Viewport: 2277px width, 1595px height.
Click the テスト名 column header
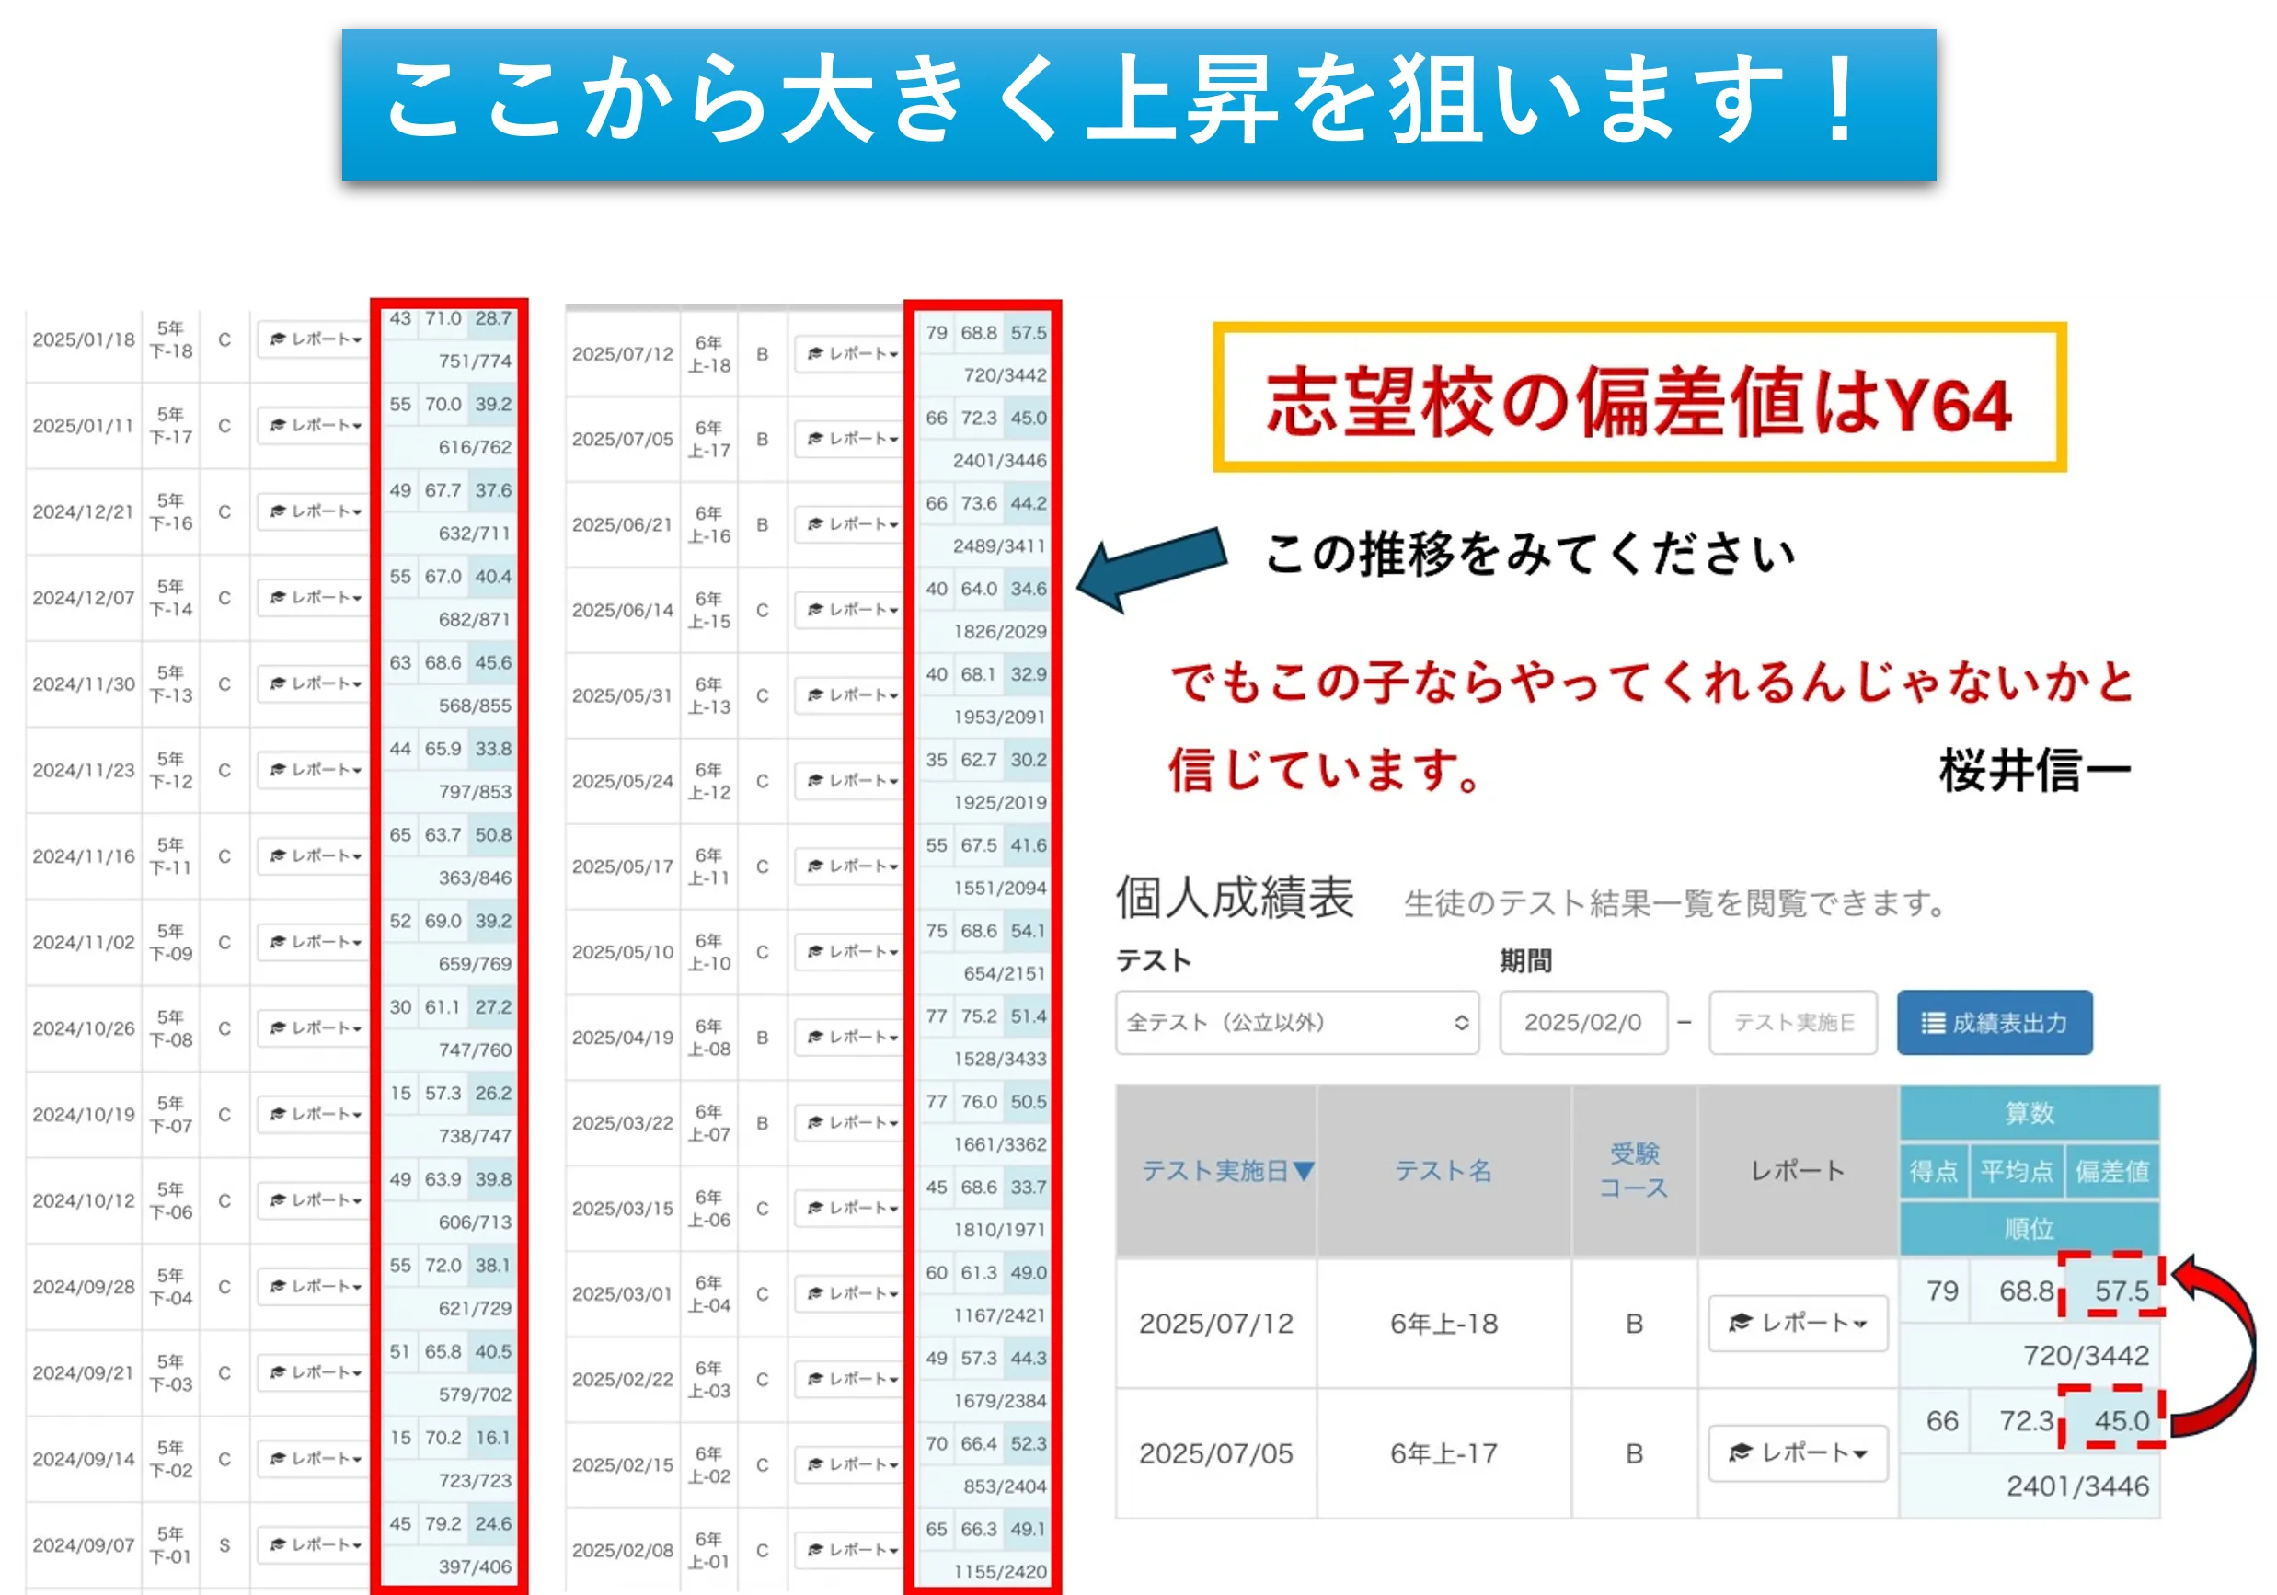pyautogui.click(x=1443, y=1171)
